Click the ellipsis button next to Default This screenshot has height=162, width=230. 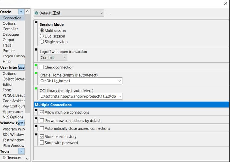(x=109, y=14)
